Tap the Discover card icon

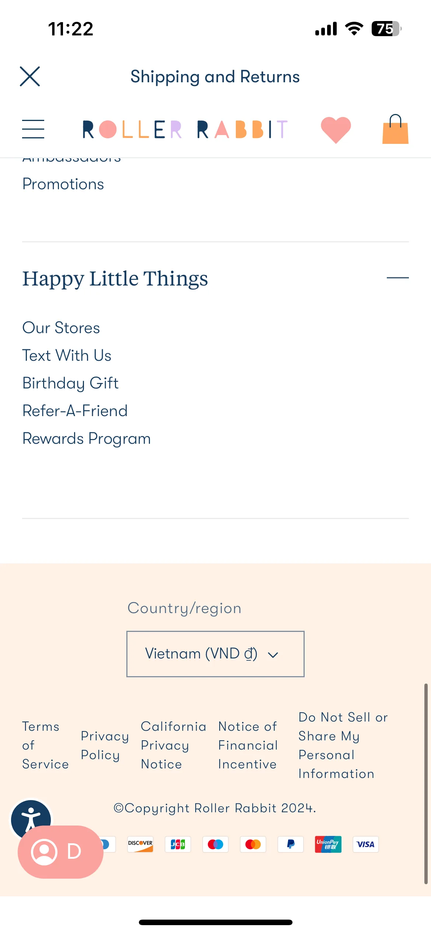click(x=140, y=844)
